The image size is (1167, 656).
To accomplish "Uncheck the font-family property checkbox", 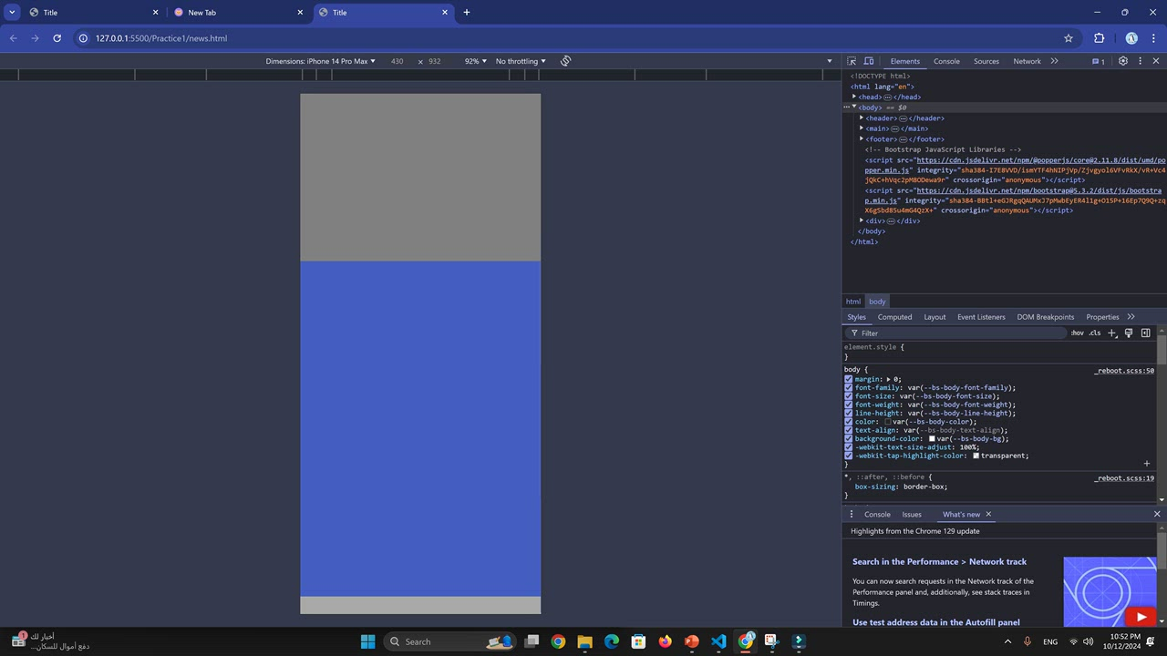I will click(x=849, y=388).
